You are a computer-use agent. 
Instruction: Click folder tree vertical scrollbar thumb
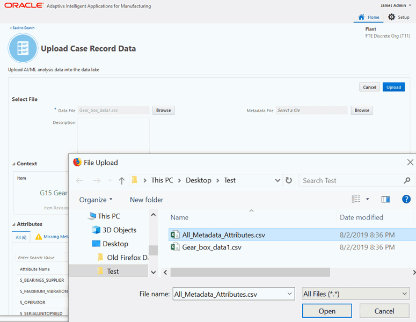pos(153,250)
